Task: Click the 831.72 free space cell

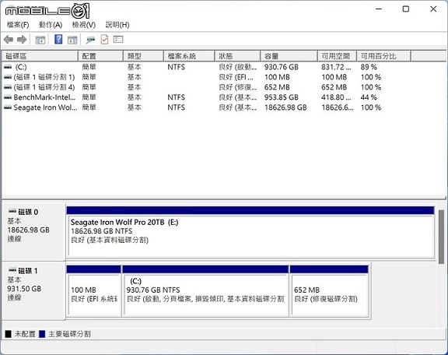Action: coord(336,67)
